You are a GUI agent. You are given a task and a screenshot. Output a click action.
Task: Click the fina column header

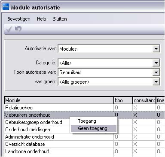click(x=160, y=100)
